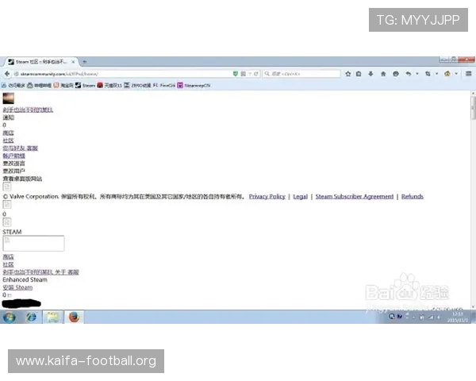Image resolution: width=476 pixels, height=381 pixels.
Task: Click the volume icon in system tray
Action: coord(439,317)
